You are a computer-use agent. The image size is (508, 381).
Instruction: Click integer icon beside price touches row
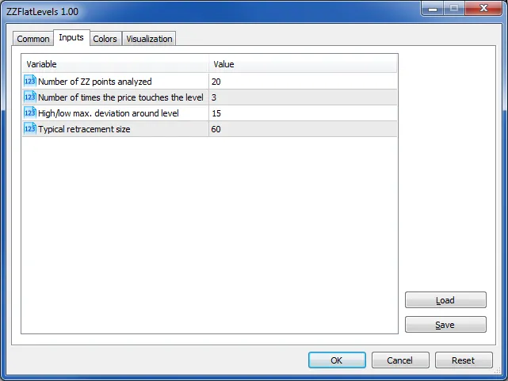tap(30, 97)
